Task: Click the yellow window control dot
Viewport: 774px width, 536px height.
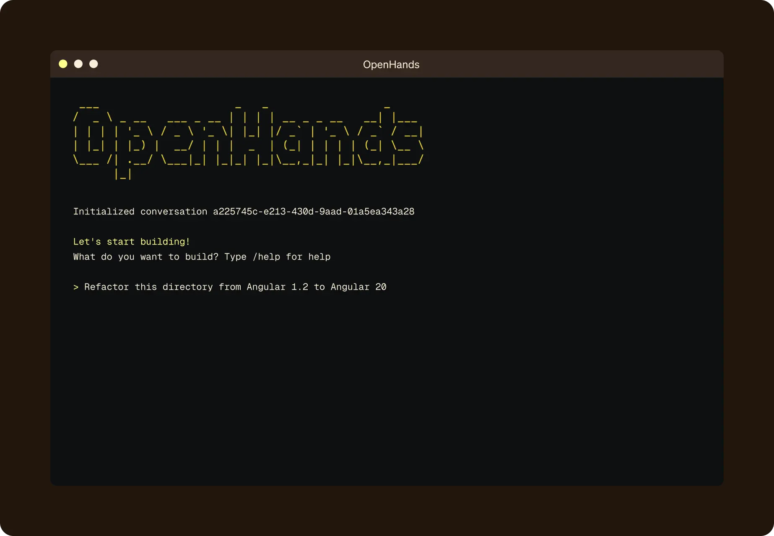Action: (x=63, y=64)
